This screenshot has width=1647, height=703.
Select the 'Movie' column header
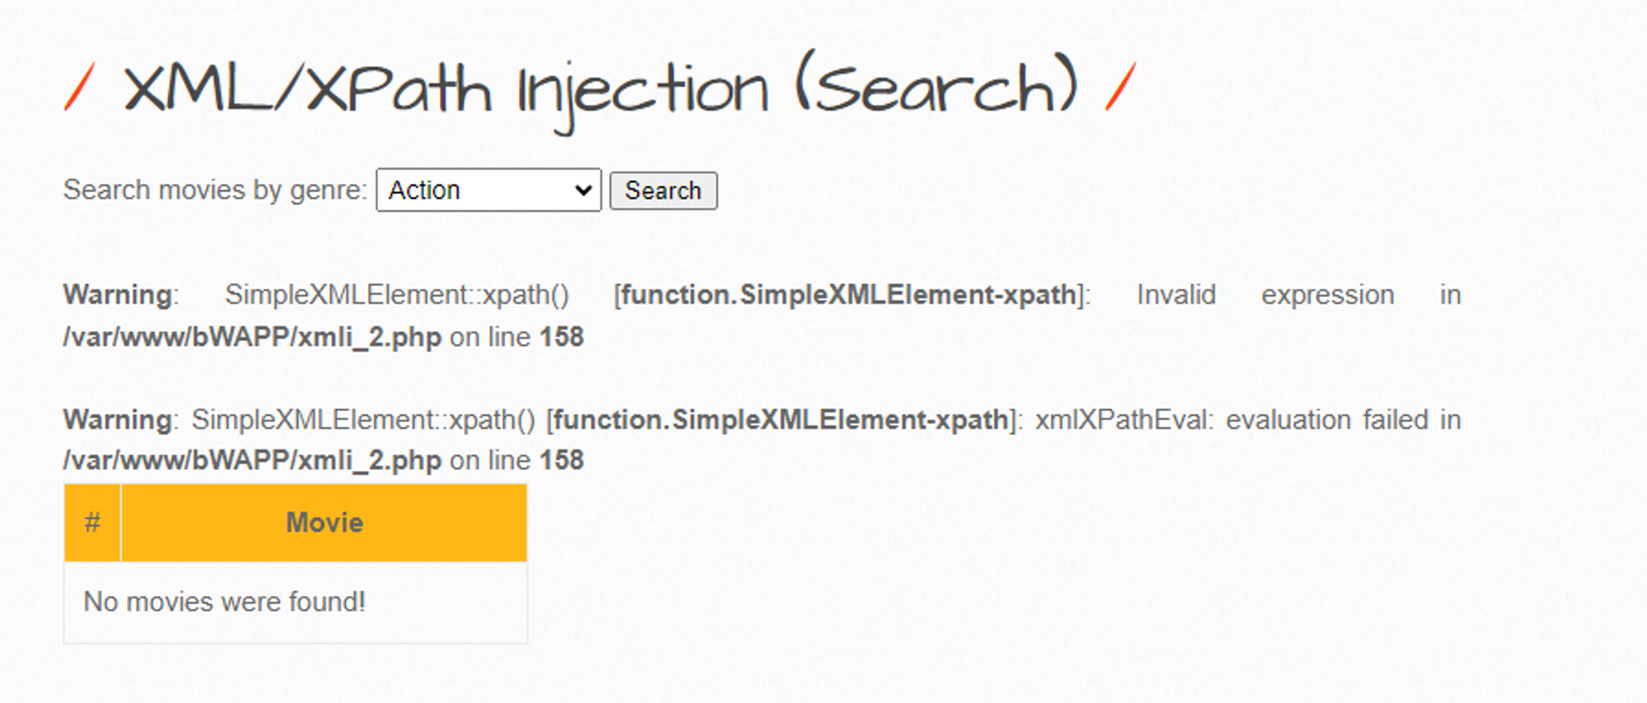[324, 523]
